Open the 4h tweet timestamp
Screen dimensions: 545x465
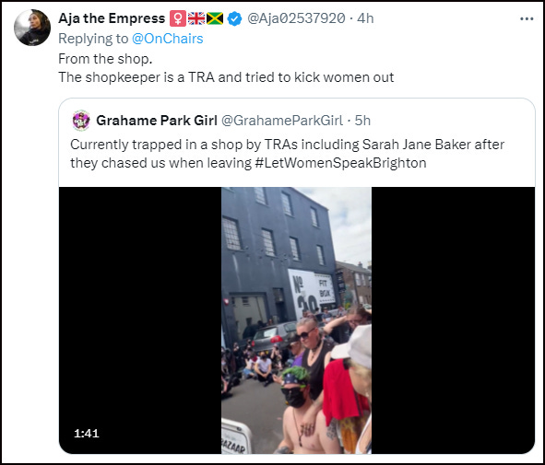tap(365, 18)
